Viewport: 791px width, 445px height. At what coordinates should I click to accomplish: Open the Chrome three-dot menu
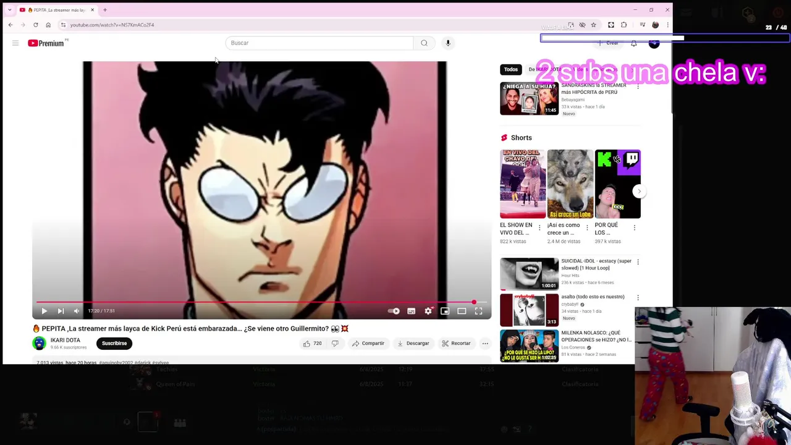(x=667, y=25)
